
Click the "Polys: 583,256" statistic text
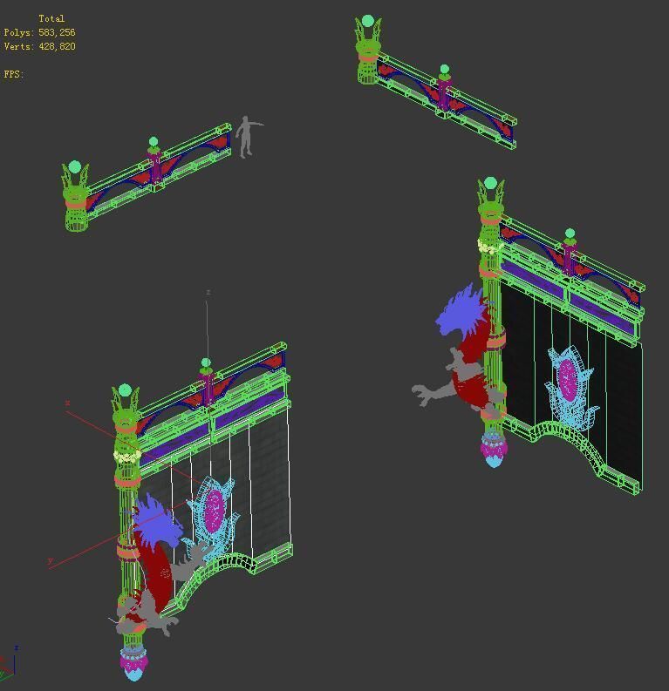point(40,32)
